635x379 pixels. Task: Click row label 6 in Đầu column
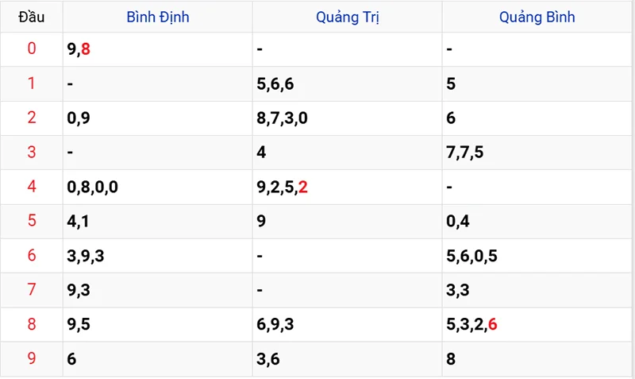pyautogui.click(x=32, y=255)
